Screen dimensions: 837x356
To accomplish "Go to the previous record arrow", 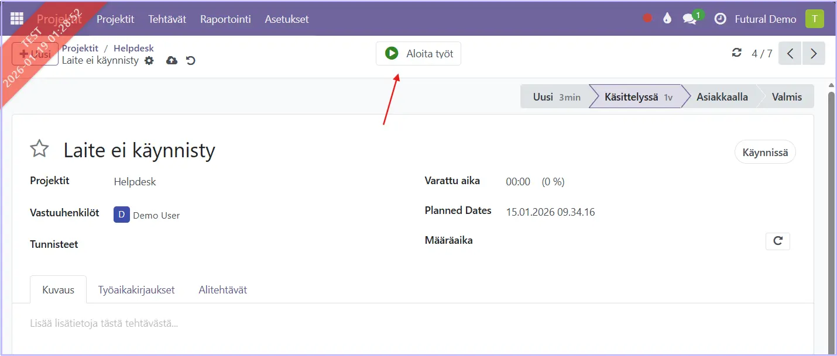I will 790,54.
